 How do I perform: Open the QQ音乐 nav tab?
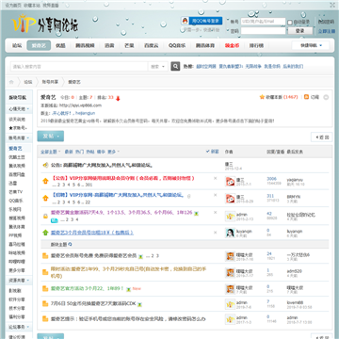point(177,45)
